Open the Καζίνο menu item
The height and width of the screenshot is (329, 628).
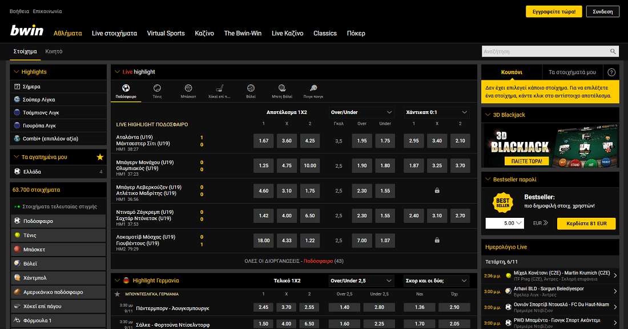pos(204,33)
